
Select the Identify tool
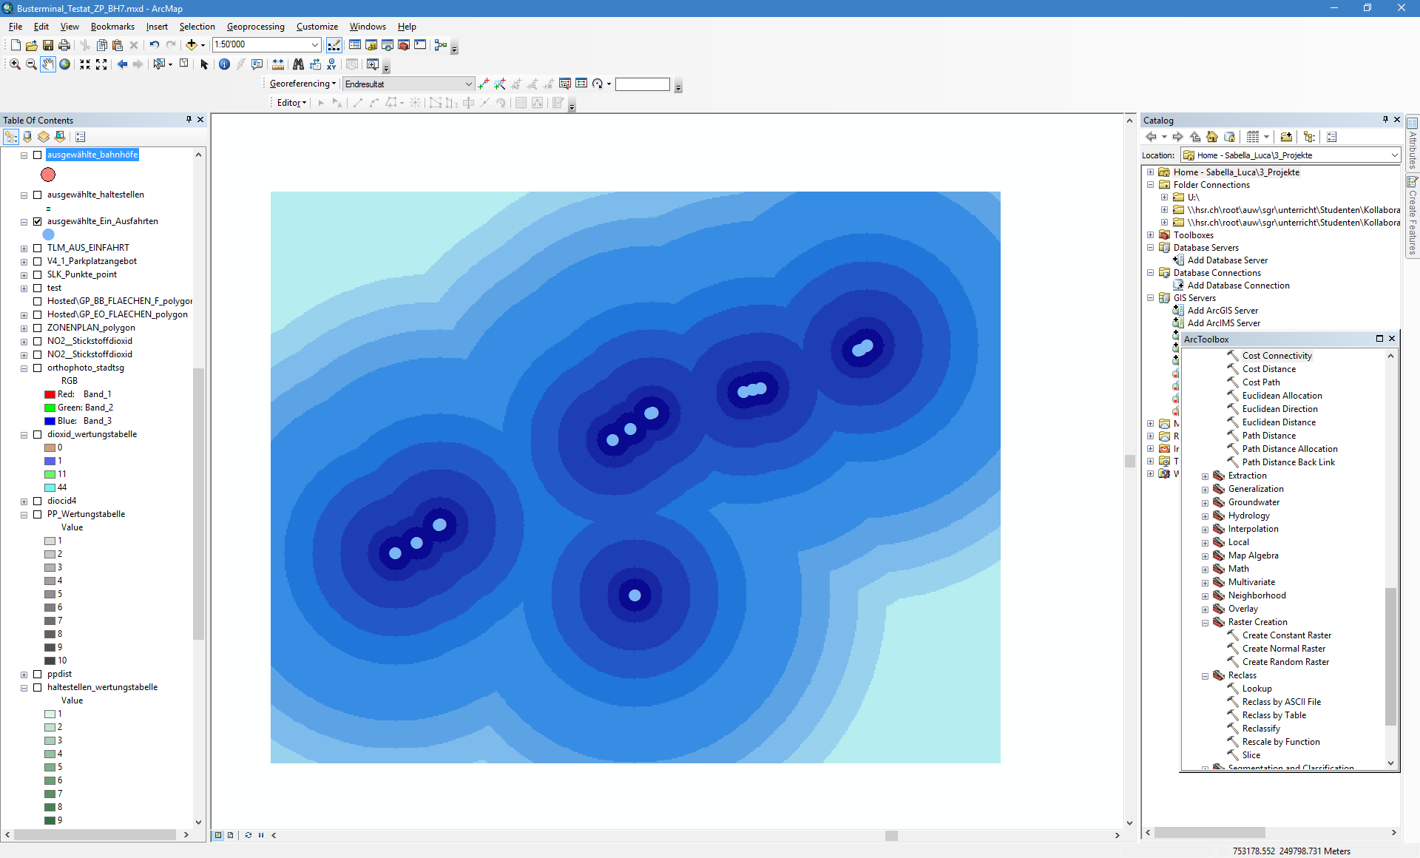click(224, 64)
